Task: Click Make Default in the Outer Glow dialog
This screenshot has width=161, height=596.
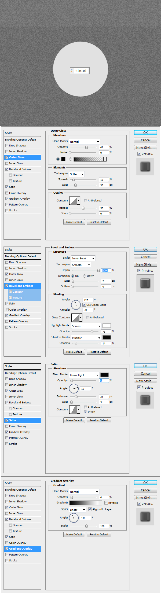Action: 74,222
